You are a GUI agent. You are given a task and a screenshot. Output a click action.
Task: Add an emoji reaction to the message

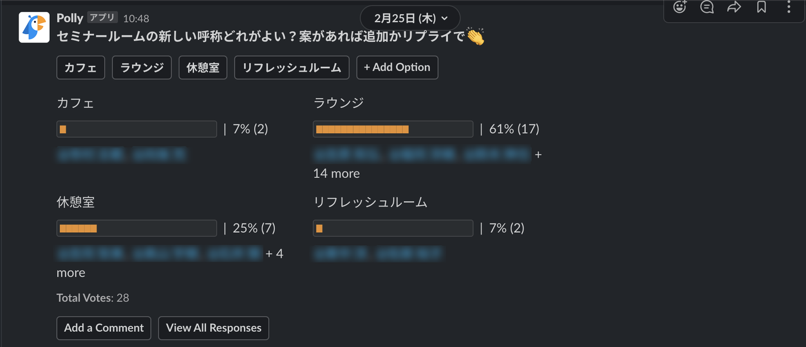coord(680,7)
